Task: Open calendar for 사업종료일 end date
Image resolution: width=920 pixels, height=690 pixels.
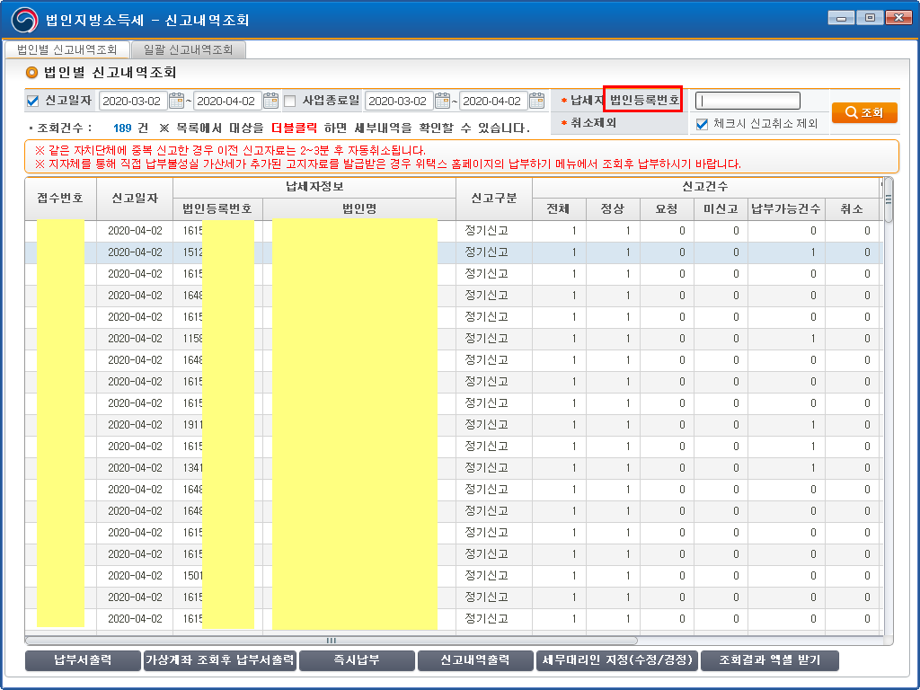Action: (x=537, y=101)
